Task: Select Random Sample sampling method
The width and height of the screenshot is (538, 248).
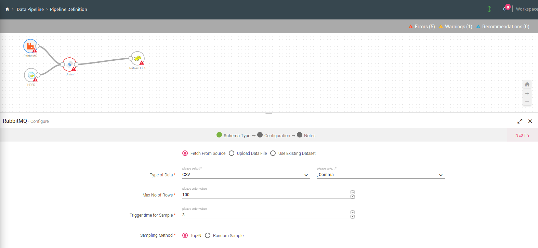Action: coord(208,235)
